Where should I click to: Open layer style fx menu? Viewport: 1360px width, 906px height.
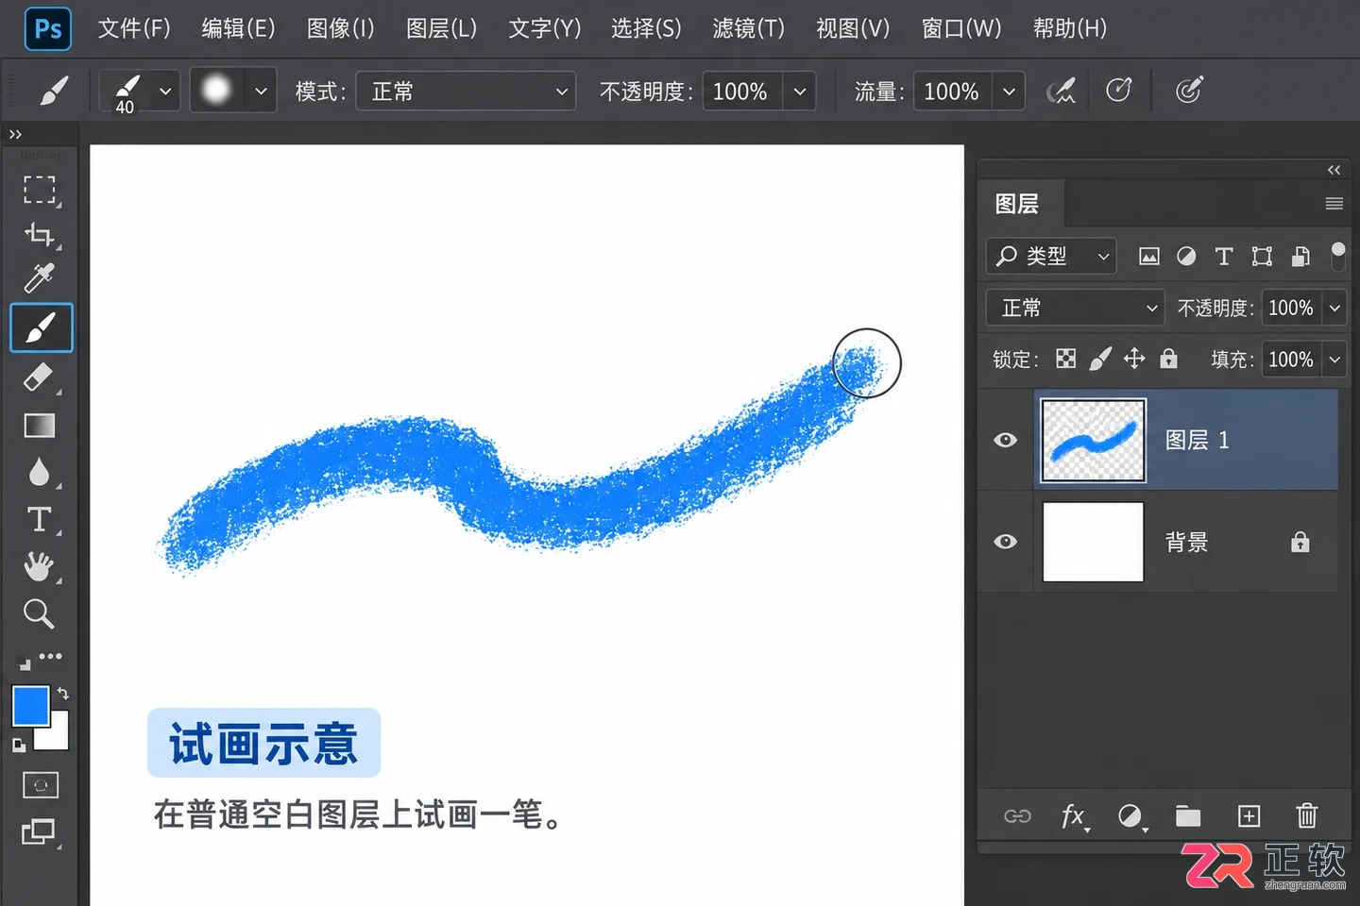pos(1073,816)
